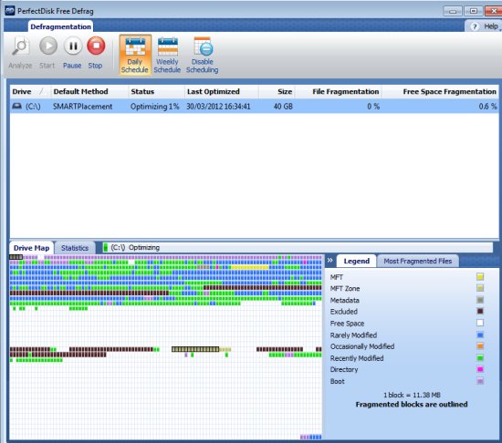Click the yellow MFT blocks in drive map
This screenshot has height=443, width=502.
click(x=250, y=267)
